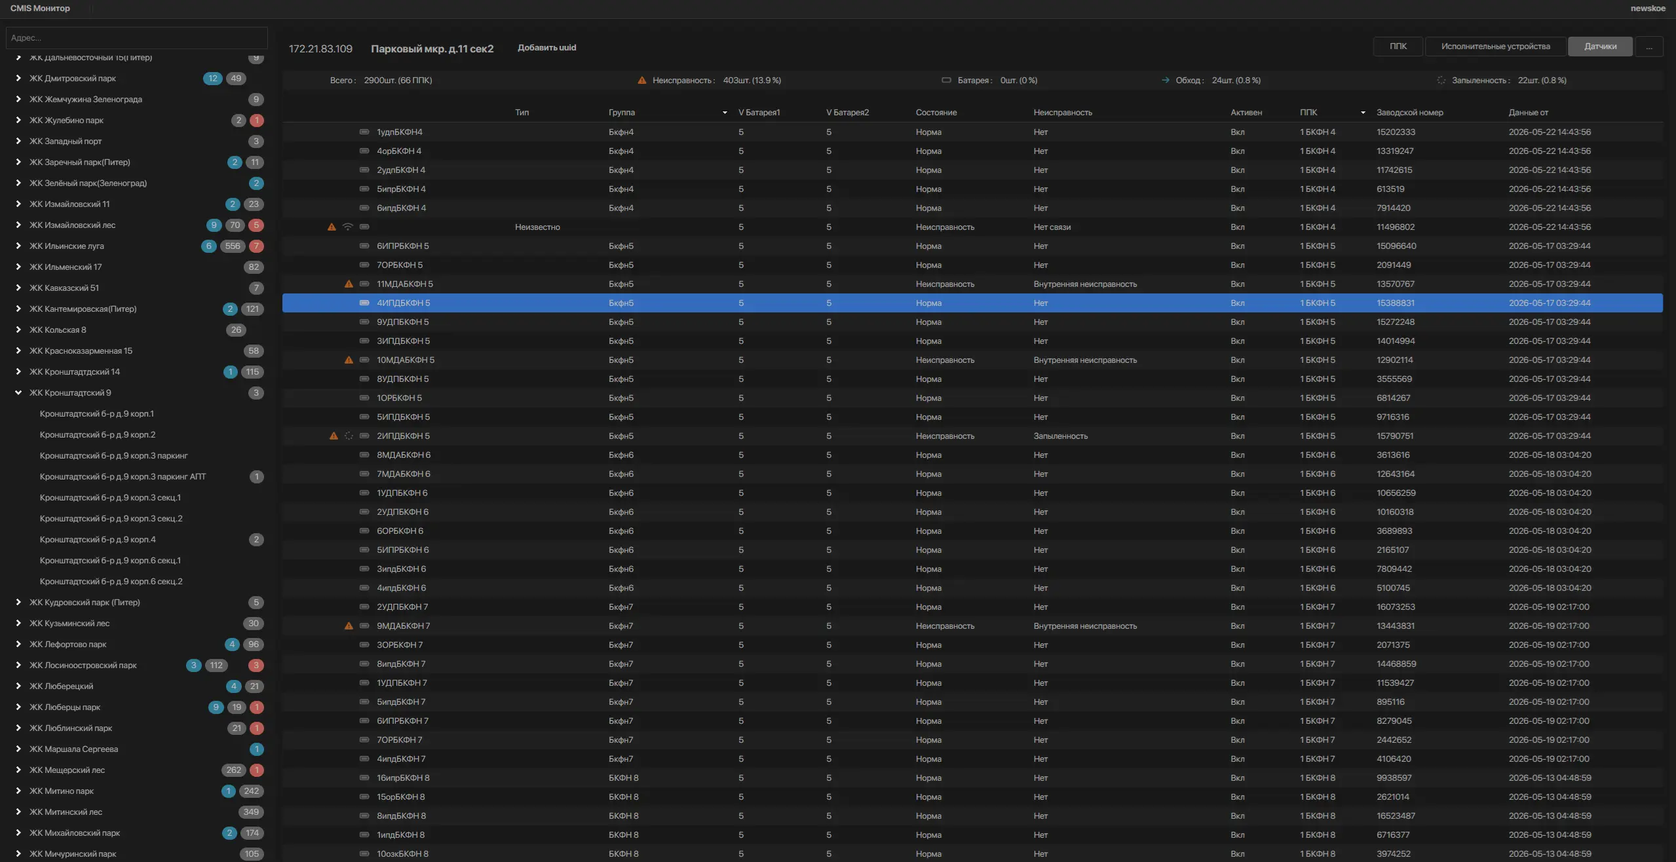The height and width of the screenshot is (862, 1676).
Task: Click blue badge 9 on ЖК Люберцы парк
Action: [216, 707]
